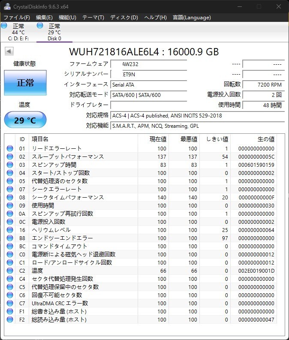Click the blue 正常 health status button
The width and height of the screenshot is (289, 340).
(25, 83)
